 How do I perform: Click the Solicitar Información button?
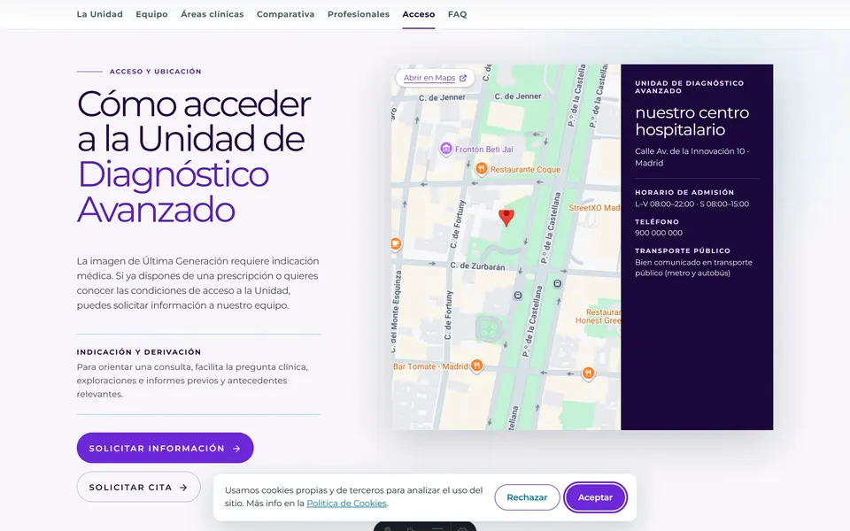(166, 448)
